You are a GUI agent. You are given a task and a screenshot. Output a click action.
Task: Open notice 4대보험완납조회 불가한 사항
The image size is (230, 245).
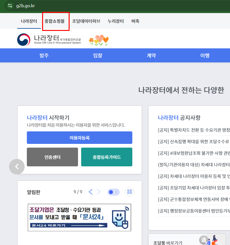[194, 153]
